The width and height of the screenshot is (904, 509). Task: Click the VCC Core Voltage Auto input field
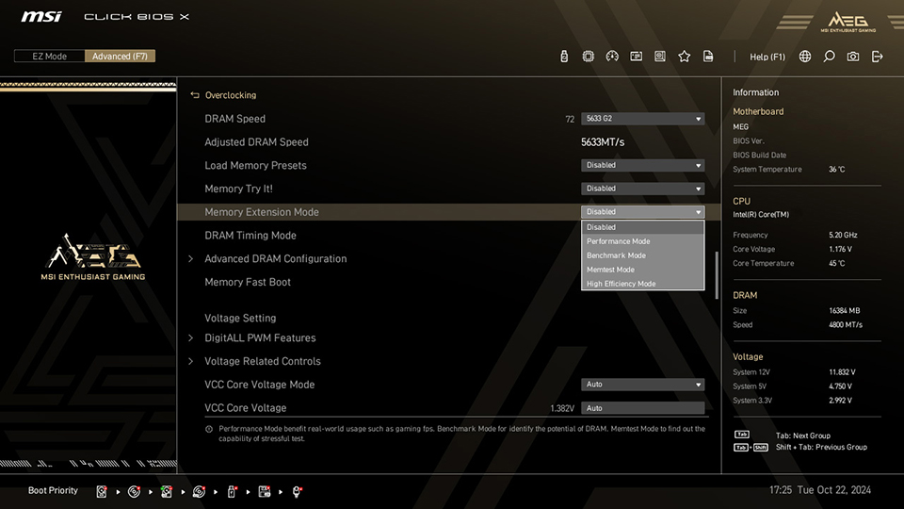pyautogui.click(x=643, y=408)
